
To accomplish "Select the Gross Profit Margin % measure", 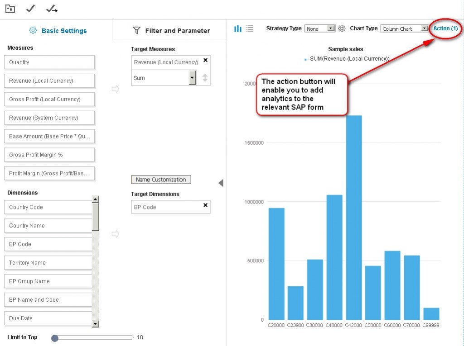I will 49,155.
